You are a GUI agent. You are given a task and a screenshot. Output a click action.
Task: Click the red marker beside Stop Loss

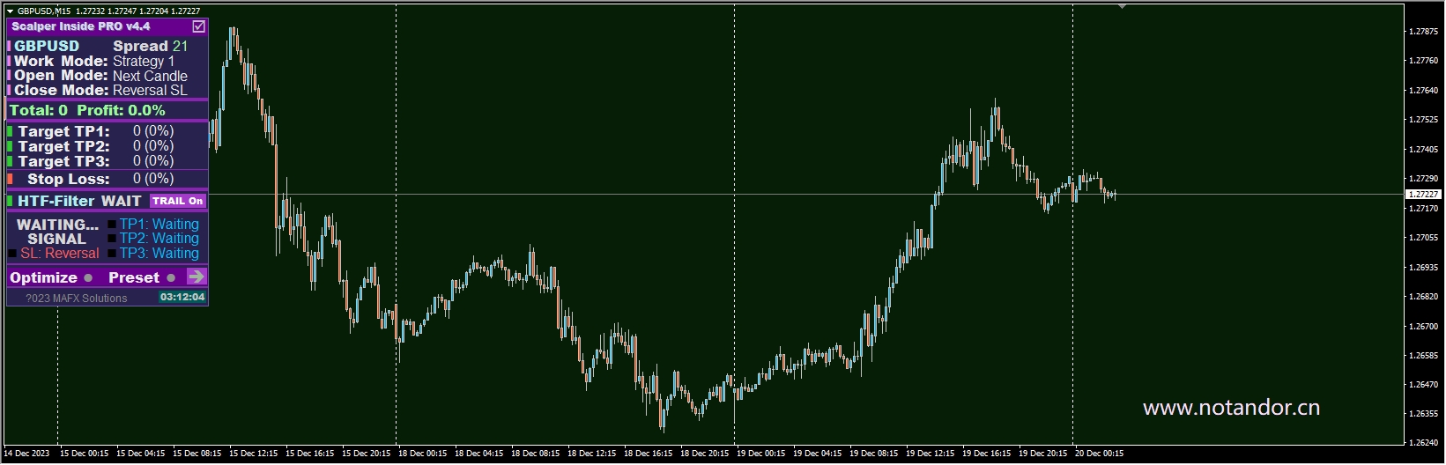(x=10, y=179)
